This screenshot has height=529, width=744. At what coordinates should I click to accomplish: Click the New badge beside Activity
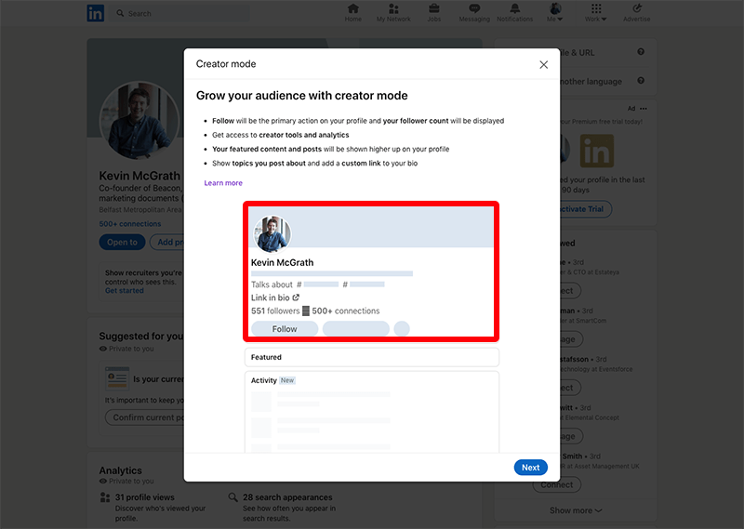(x=287, y=380)
